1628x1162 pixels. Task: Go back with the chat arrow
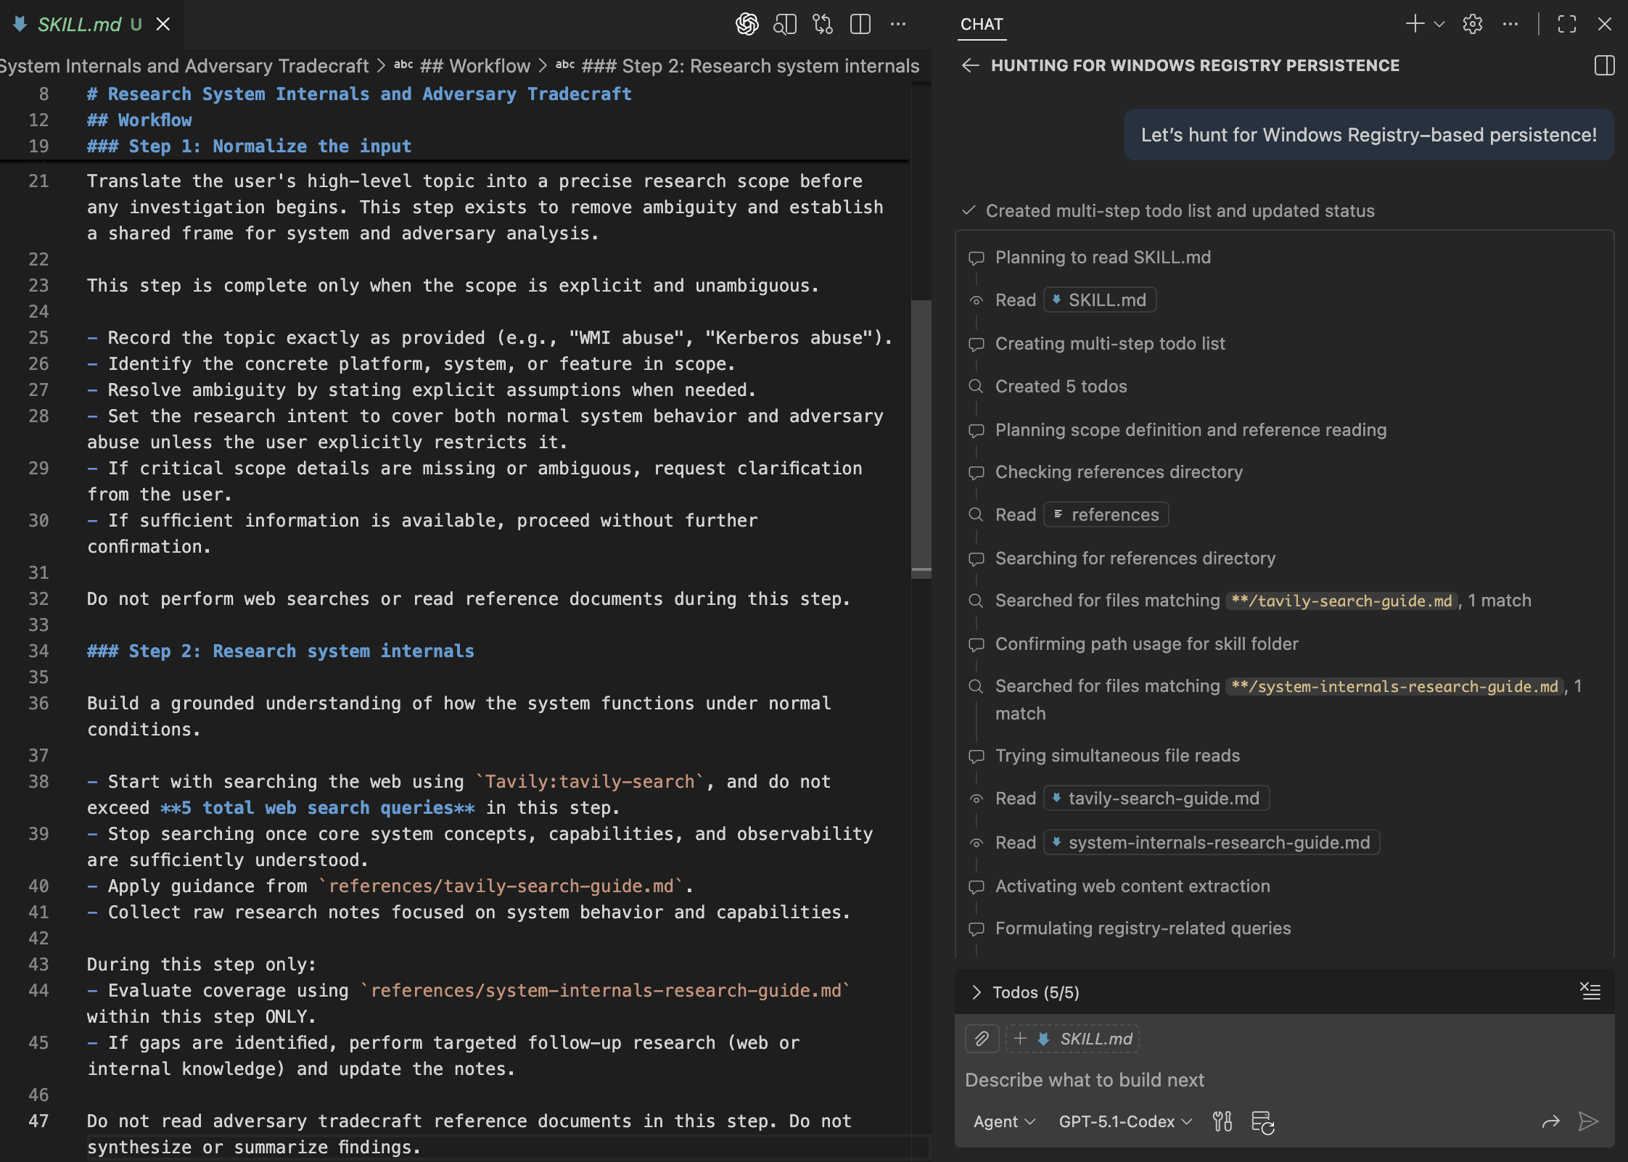coord(970,65)
